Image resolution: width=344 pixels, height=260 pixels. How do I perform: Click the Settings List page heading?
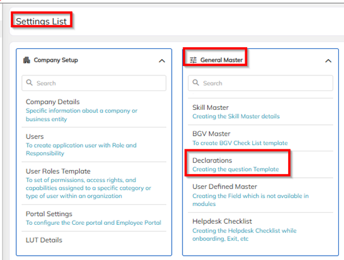pos(42,21)
